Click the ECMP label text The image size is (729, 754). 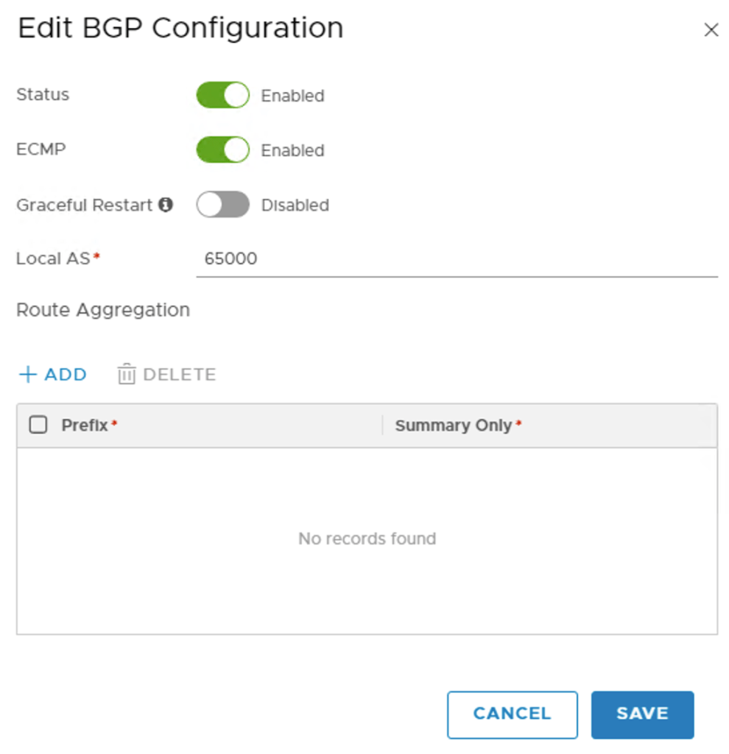(x=41, y=149)
